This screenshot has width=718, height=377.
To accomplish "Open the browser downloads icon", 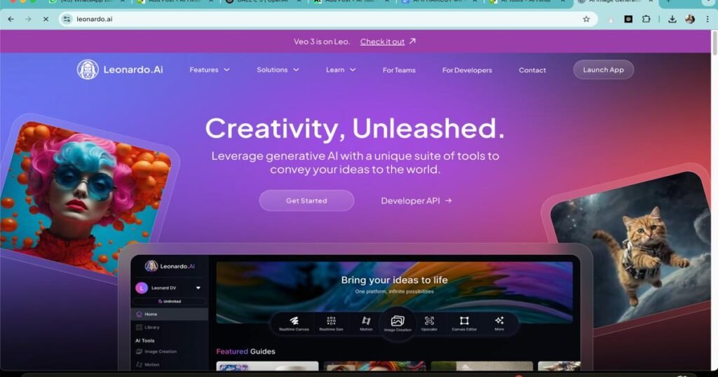I will pyautogui.click(x=672, y=19).
